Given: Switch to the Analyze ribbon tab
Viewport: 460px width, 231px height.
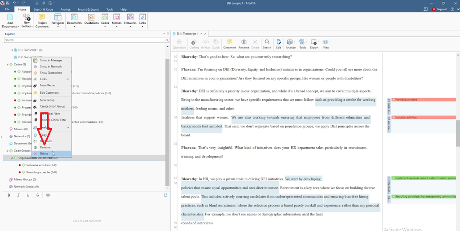Looking at the screenshot, I should point(65,9).
